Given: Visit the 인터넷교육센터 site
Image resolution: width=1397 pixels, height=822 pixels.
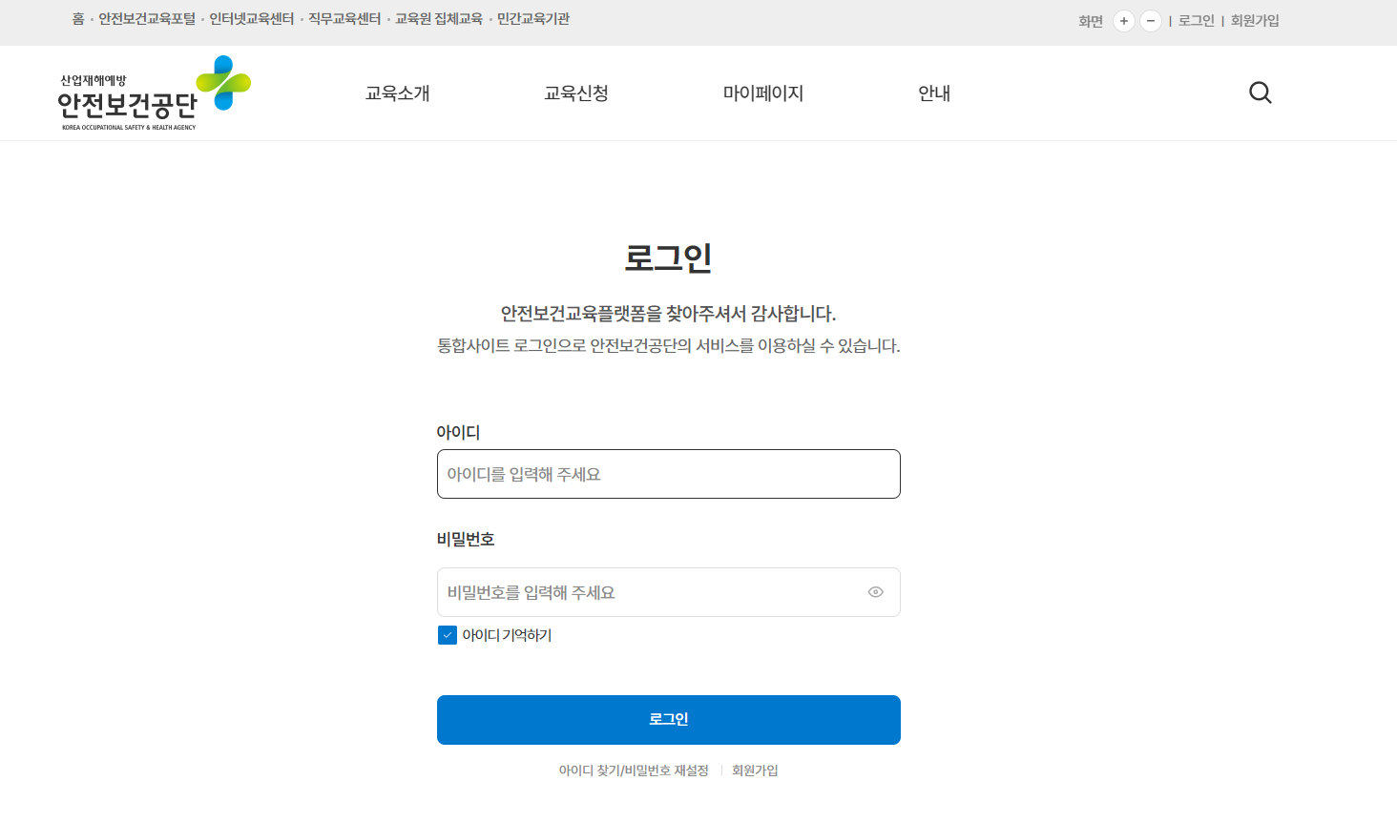Looking at the screenshot, I should point(249,17).
